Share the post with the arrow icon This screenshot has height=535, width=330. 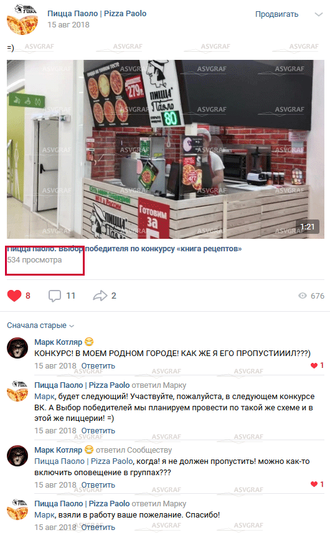point(100,296)
